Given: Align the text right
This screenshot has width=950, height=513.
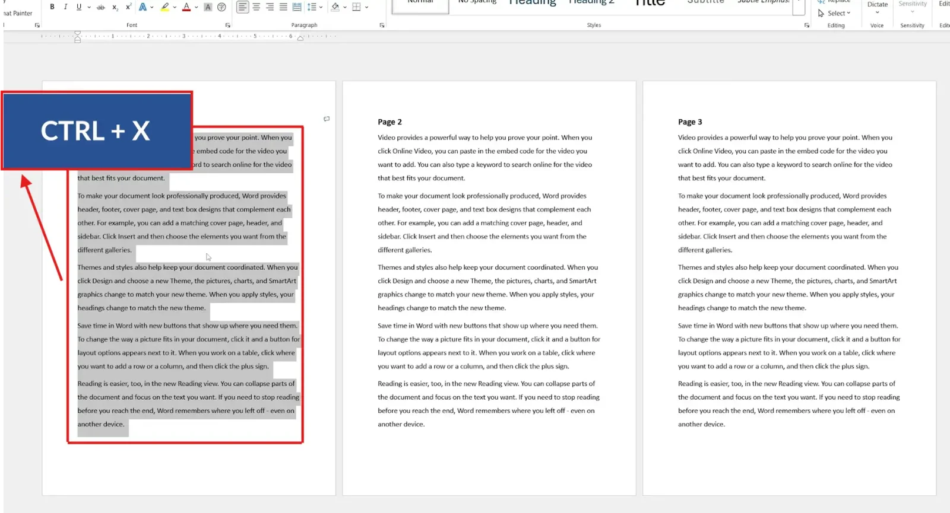Looking at the screenshot, I should (270, 7).
